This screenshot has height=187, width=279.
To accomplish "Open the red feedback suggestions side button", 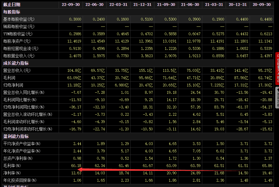I will pos(277,68).
